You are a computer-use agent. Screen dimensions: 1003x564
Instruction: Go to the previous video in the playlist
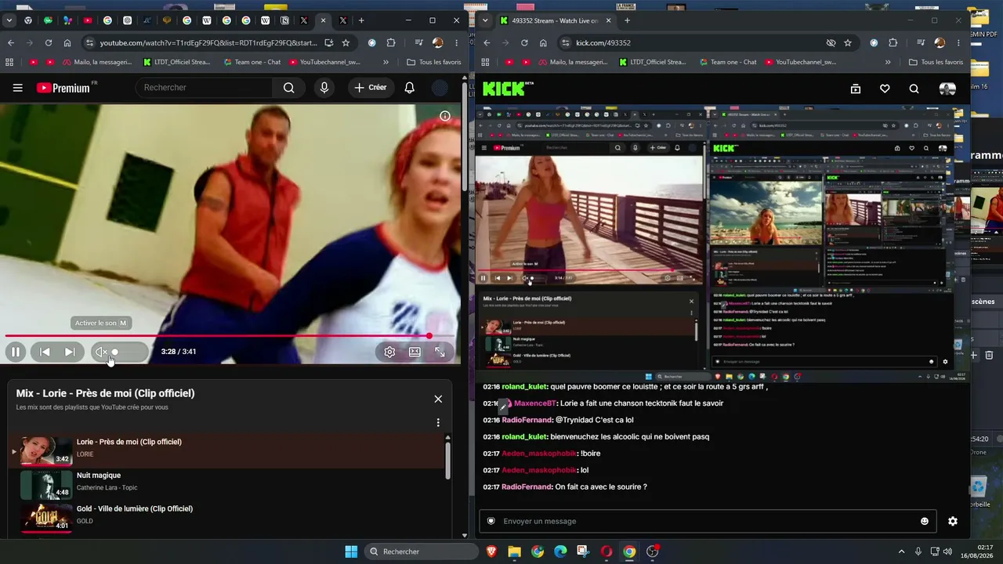[x=45, y=352]
